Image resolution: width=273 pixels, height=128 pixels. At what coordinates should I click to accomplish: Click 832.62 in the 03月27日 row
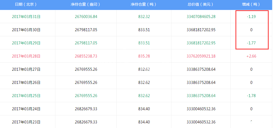point(144,69)
